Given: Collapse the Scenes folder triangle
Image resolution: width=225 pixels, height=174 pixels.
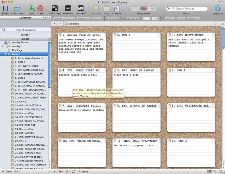Looking at the screenshot, I should point(6,54).
